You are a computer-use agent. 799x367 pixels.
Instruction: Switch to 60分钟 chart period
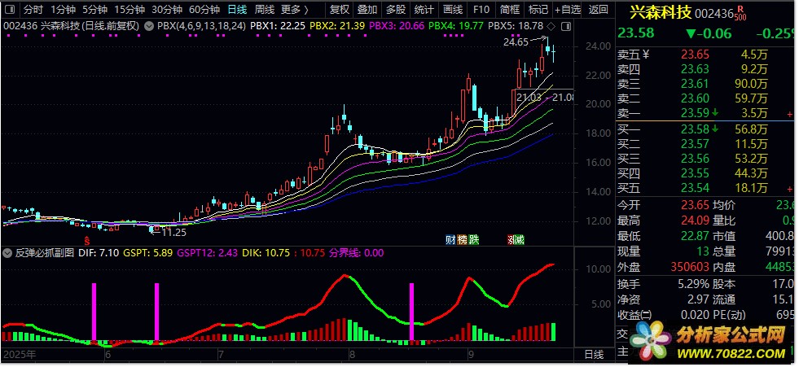pos(204,9)
